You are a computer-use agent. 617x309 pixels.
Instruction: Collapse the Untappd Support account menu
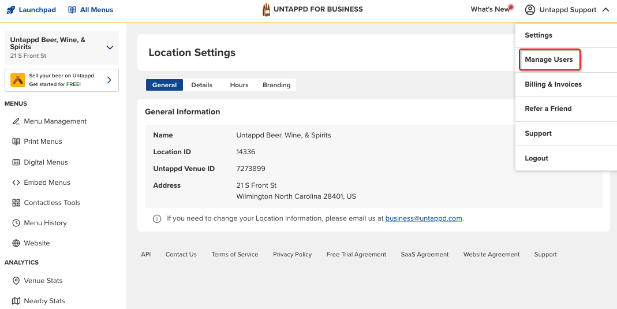tap(605, 10)
